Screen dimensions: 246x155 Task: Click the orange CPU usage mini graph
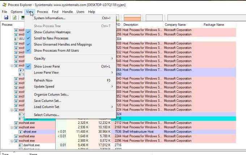(x=132, y=18)
